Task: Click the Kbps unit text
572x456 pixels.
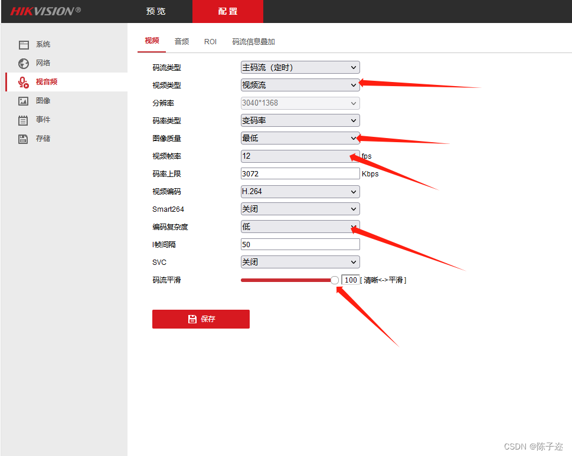Action: click(370, 174)
